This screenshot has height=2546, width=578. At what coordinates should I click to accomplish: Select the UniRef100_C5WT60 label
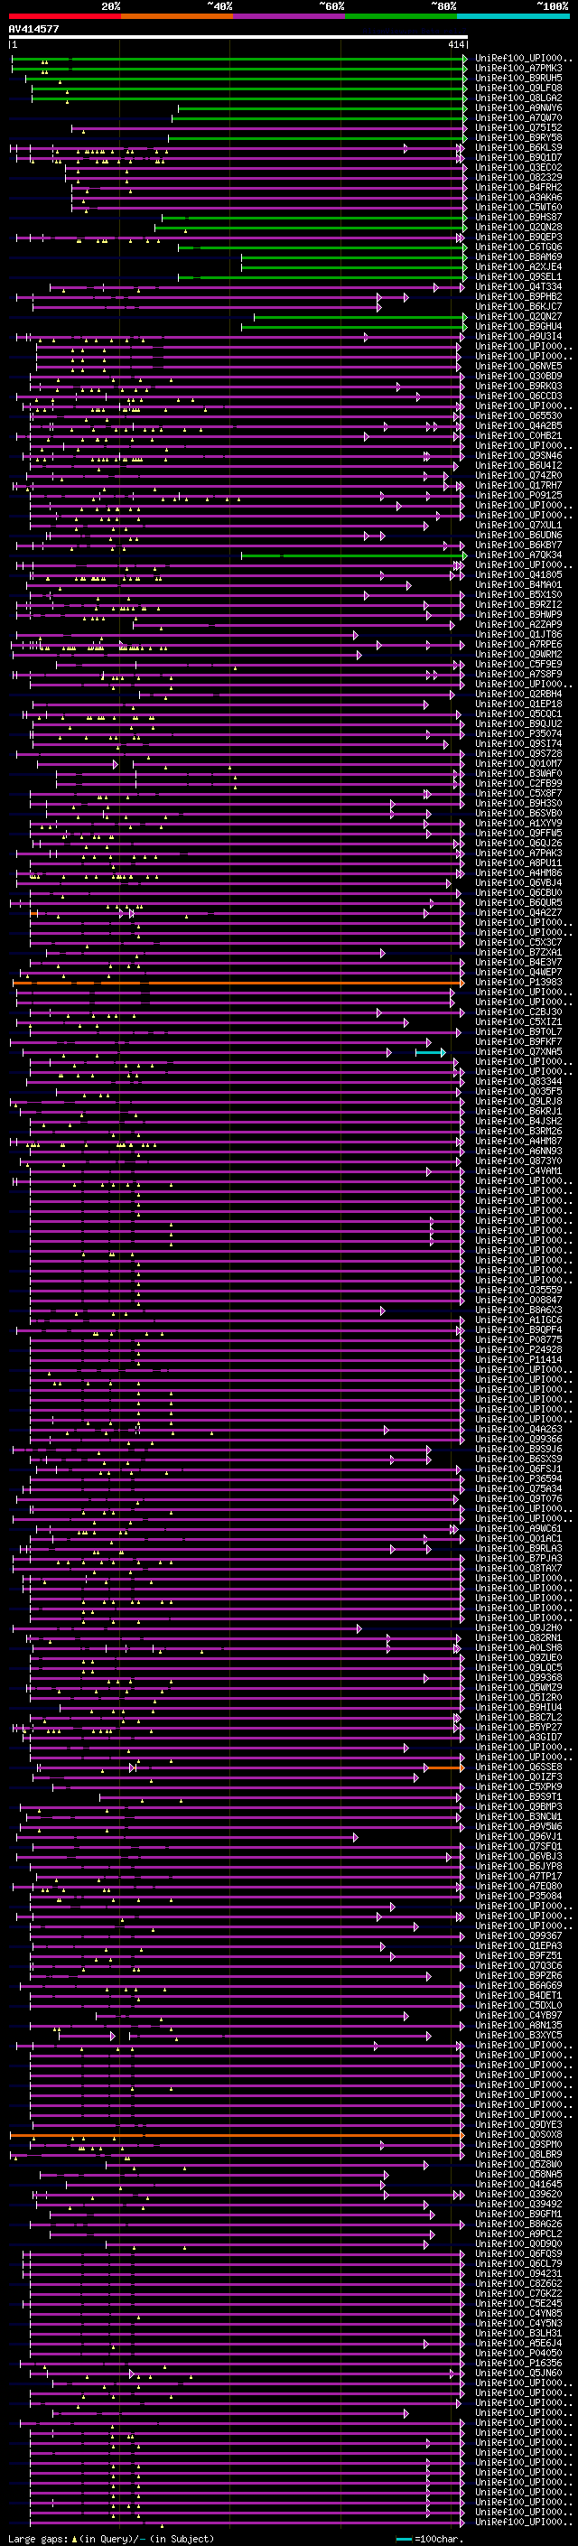pos(518,207)
